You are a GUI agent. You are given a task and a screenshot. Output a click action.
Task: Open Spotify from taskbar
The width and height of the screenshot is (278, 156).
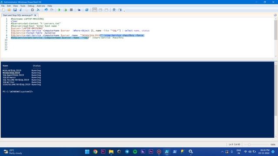coord(135,152)
